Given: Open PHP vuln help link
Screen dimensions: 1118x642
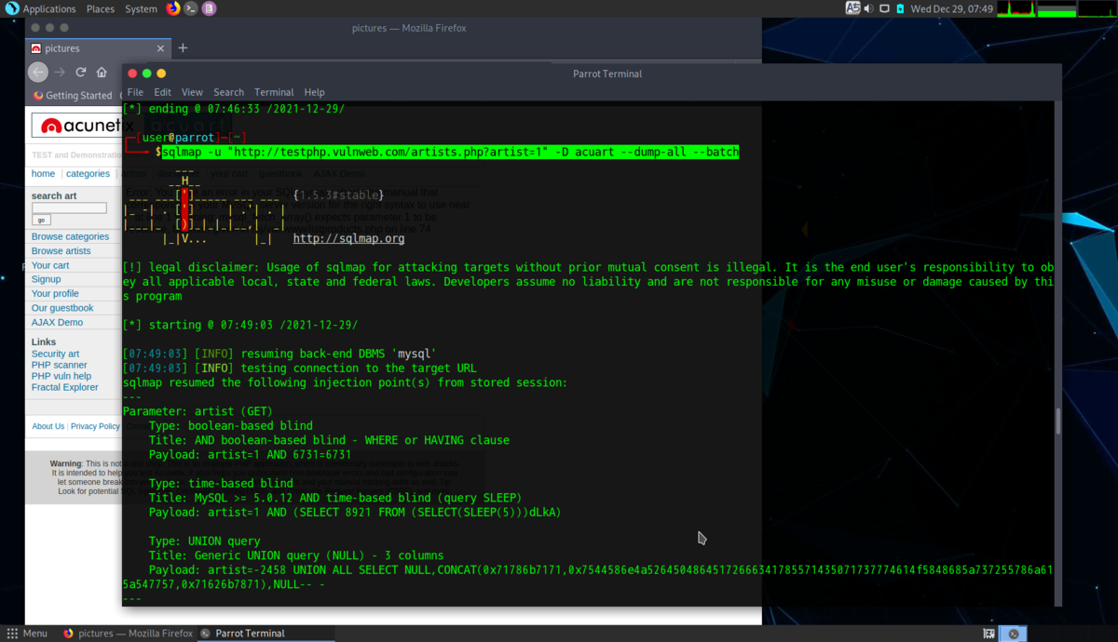Looking at the screenshot, I should point(61,376).
